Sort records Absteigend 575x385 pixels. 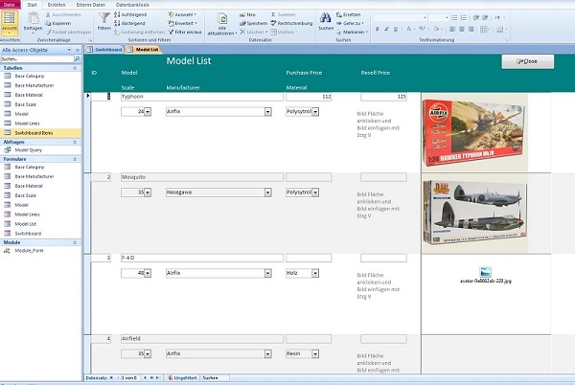129,23
